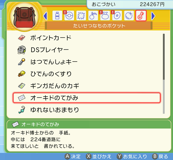Select ギンガだんのカギ key card item
This screenshot has width=173, height=160.
86,86
